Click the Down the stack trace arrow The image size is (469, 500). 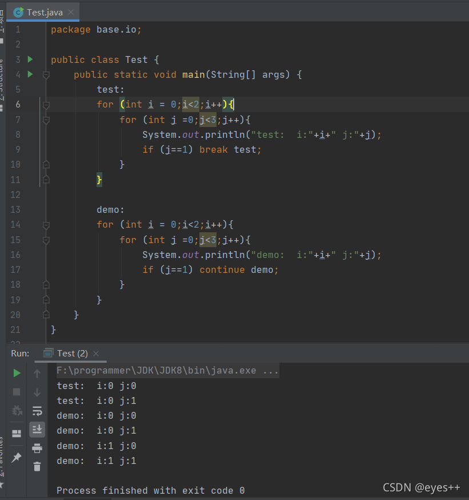[37, 392]
